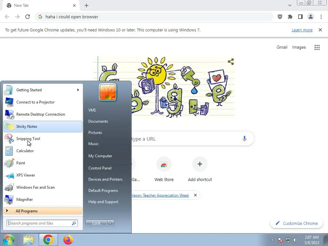328x246 pixels.
Task: Dismiss the Teacher Appreciation Week chip
Action: [195, 195]
